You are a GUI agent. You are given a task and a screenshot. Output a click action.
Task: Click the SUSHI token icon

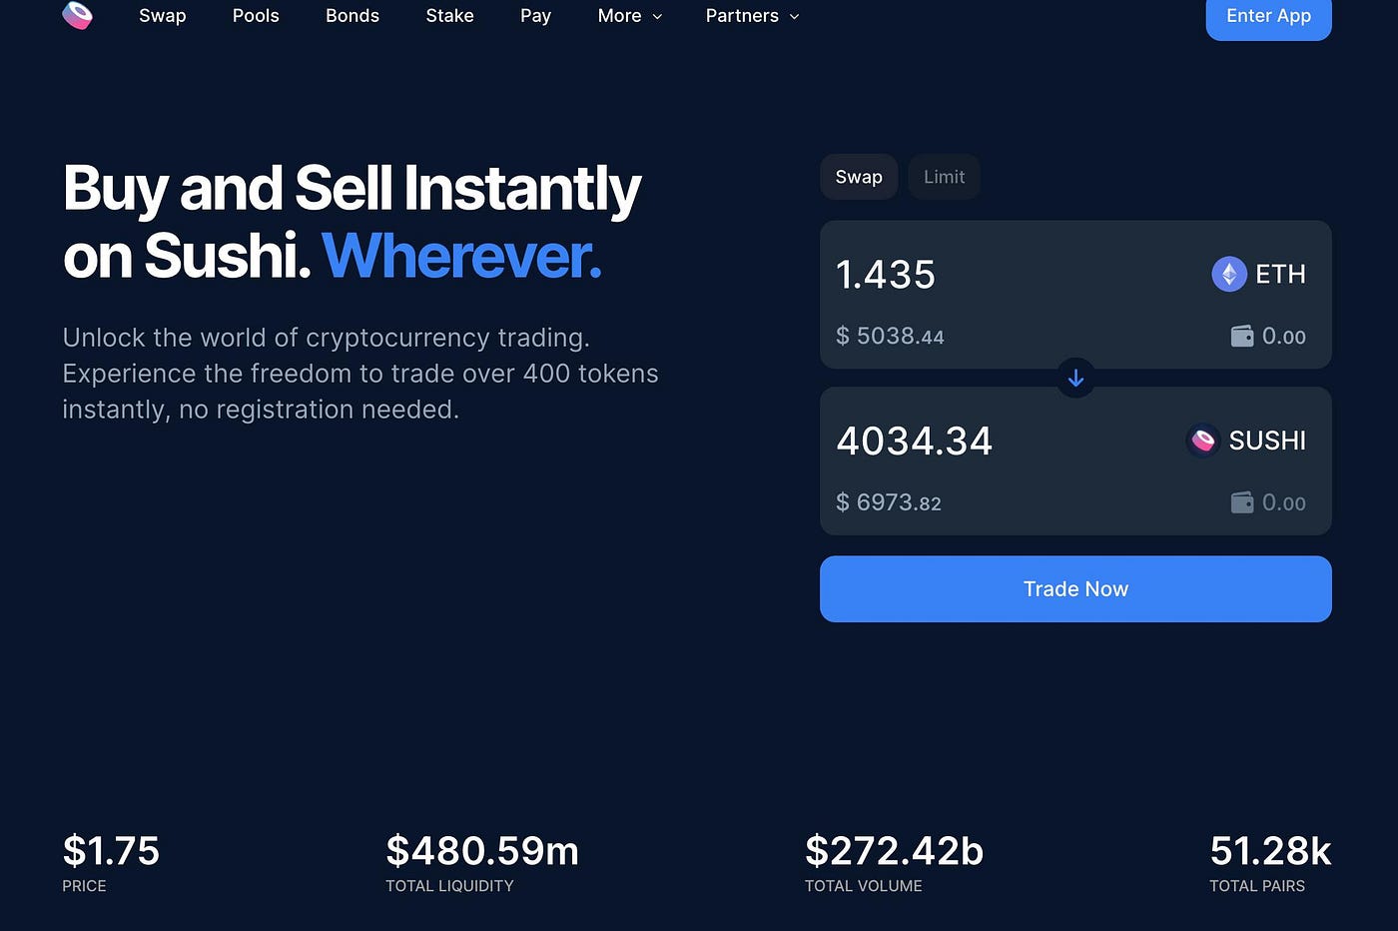(x=1203, y=440)
